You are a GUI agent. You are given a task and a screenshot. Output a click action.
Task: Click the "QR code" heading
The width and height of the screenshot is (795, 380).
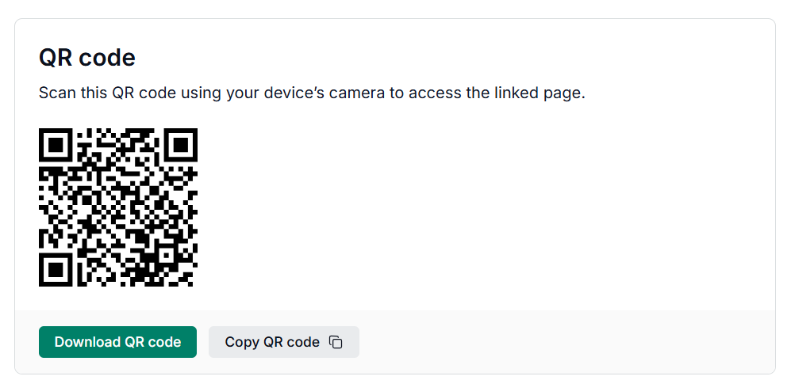[87, 58]
